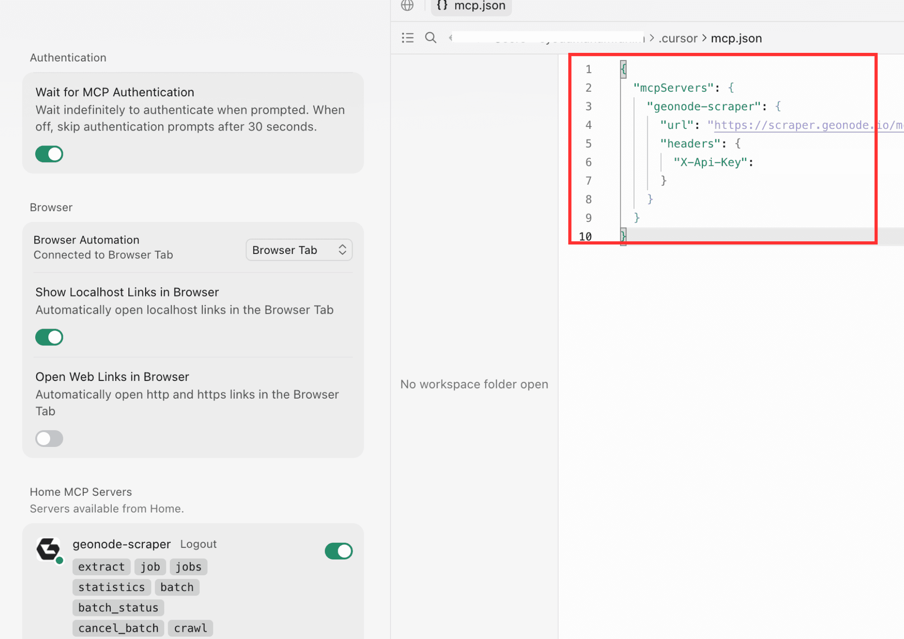Open the outline list icon in editor toolbar

408,38
